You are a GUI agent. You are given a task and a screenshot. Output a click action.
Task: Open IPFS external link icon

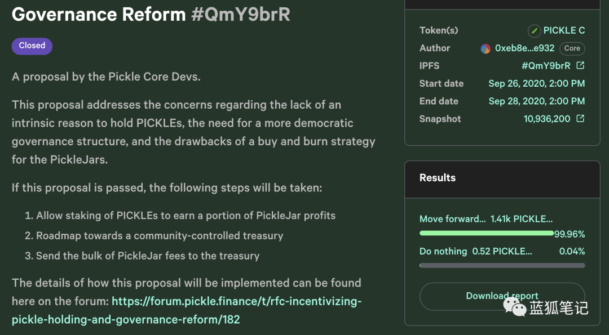click(580, 65)
